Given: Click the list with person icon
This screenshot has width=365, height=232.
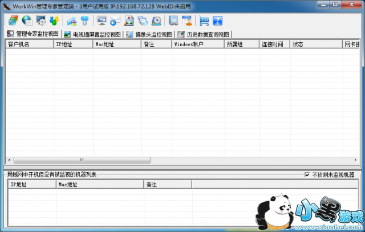Looking at the screenshot, I should click(186, 21).
